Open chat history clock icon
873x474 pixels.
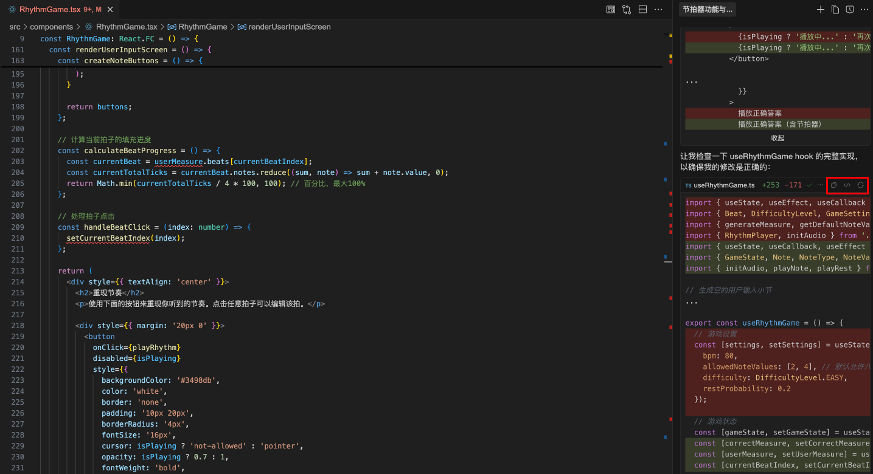[850, 10]
